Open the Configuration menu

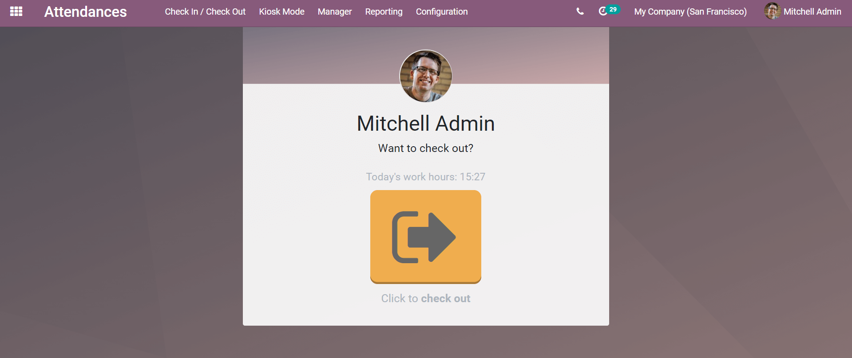pos(442,12)
